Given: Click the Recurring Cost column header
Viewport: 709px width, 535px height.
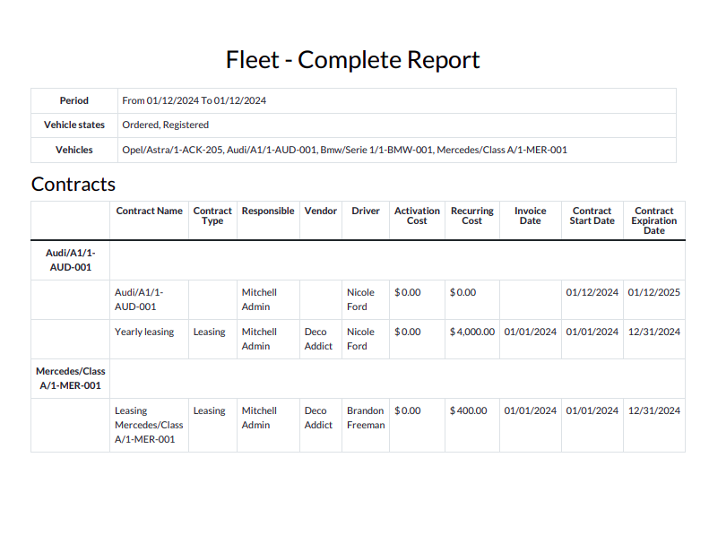Looking at the screenshot, I should click(471, 216).
